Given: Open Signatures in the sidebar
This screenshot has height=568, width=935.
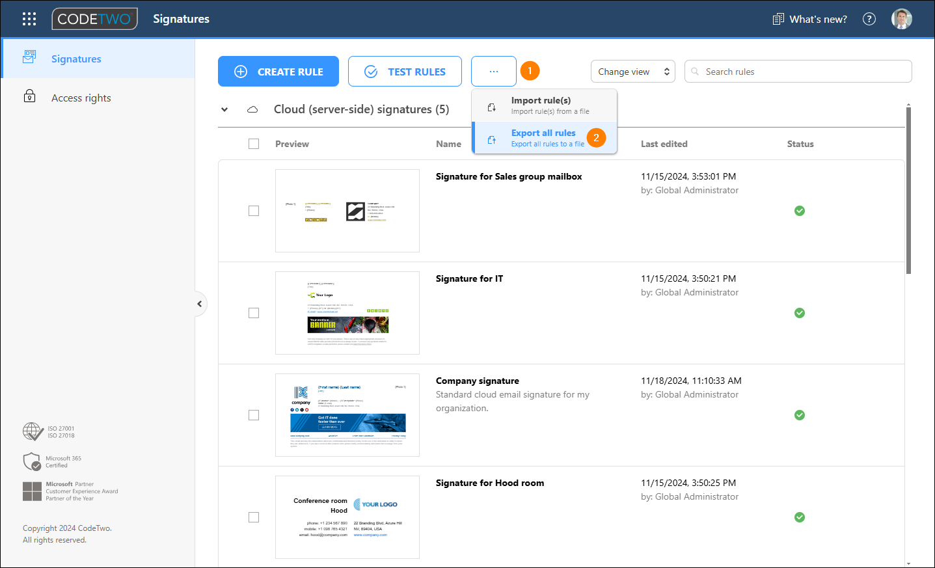Looking at the screenshot, I should (x=98, y=59).
